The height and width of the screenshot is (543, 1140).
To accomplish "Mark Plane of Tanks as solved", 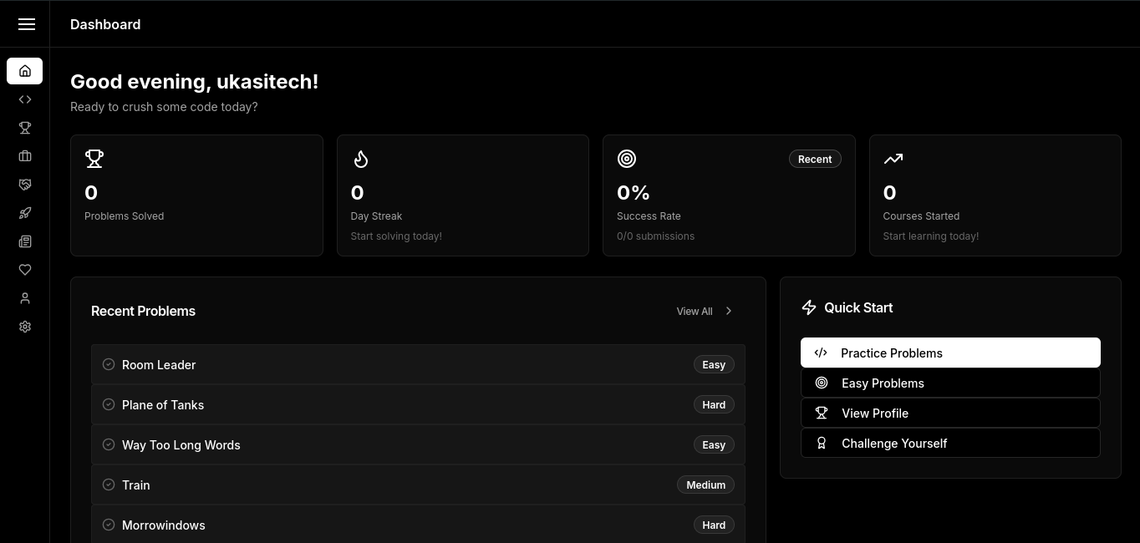I will click(109, 404).
